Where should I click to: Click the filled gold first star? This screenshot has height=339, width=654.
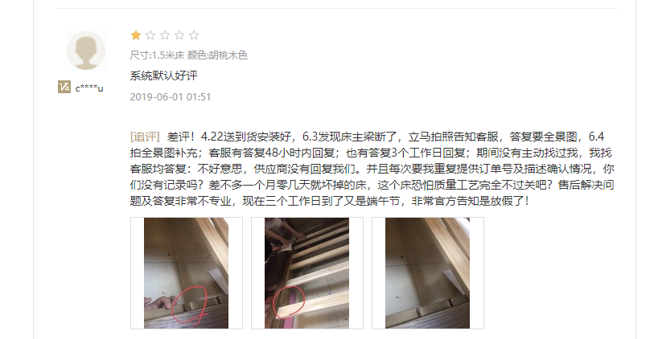pos(136,35)
